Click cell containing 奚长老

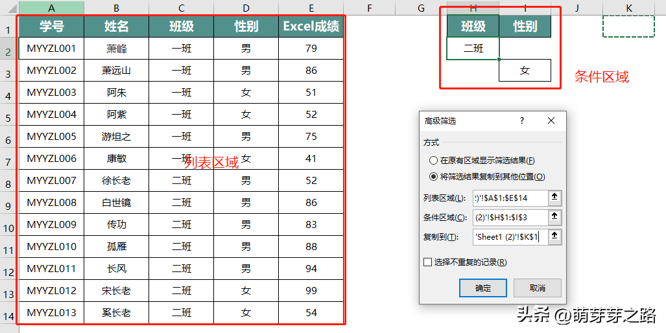(116, 313)
